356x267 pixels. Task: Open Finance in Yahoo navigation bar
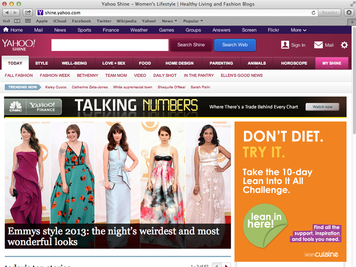click(111, 30)
